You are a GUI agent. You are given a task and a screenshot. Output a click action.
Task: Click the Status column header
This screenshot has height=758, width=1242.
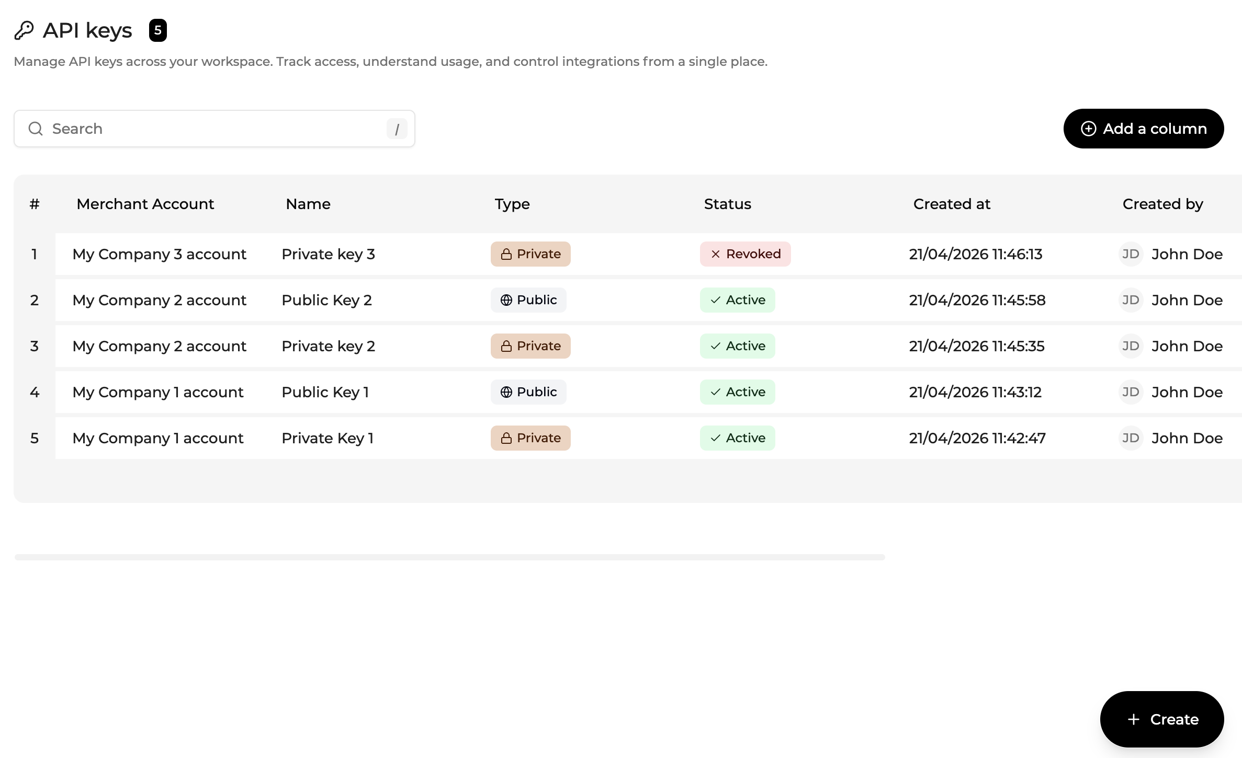727,204
